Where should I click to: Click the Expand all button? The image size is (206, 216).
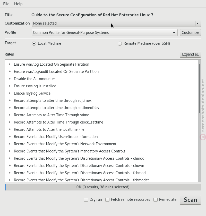tap(190, 54)
